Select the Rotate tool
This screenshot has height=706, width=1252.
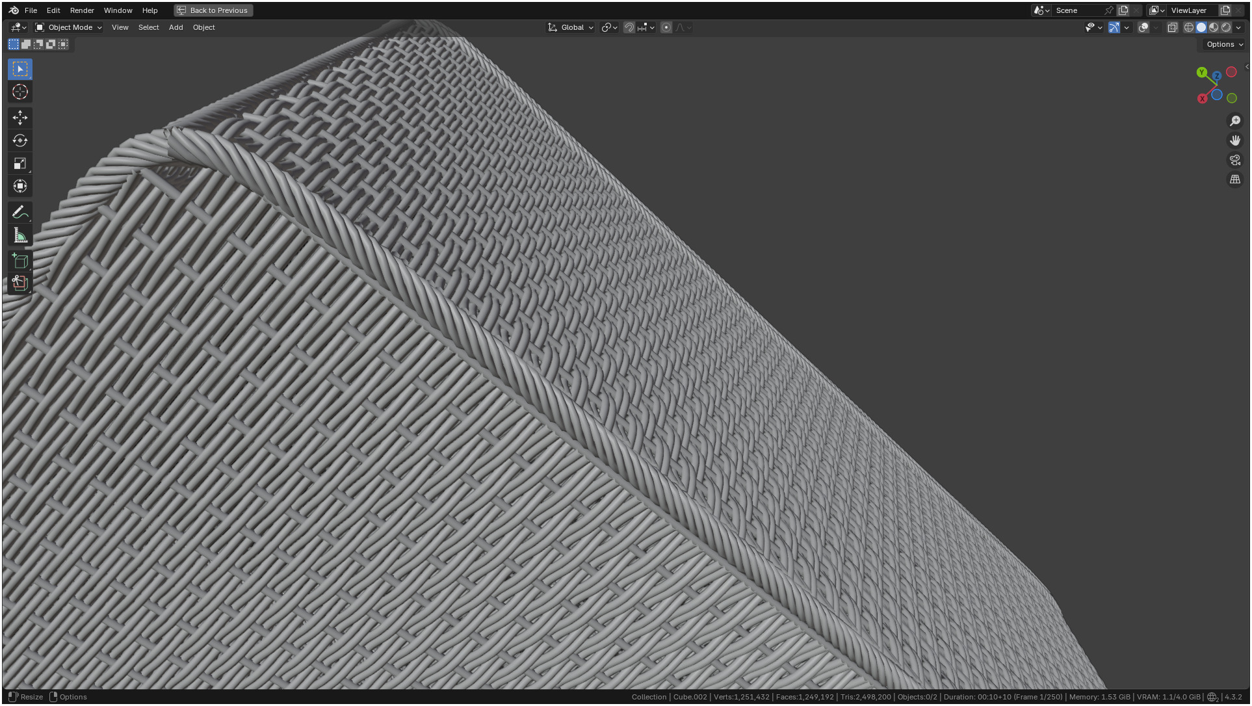pos(20,140)
